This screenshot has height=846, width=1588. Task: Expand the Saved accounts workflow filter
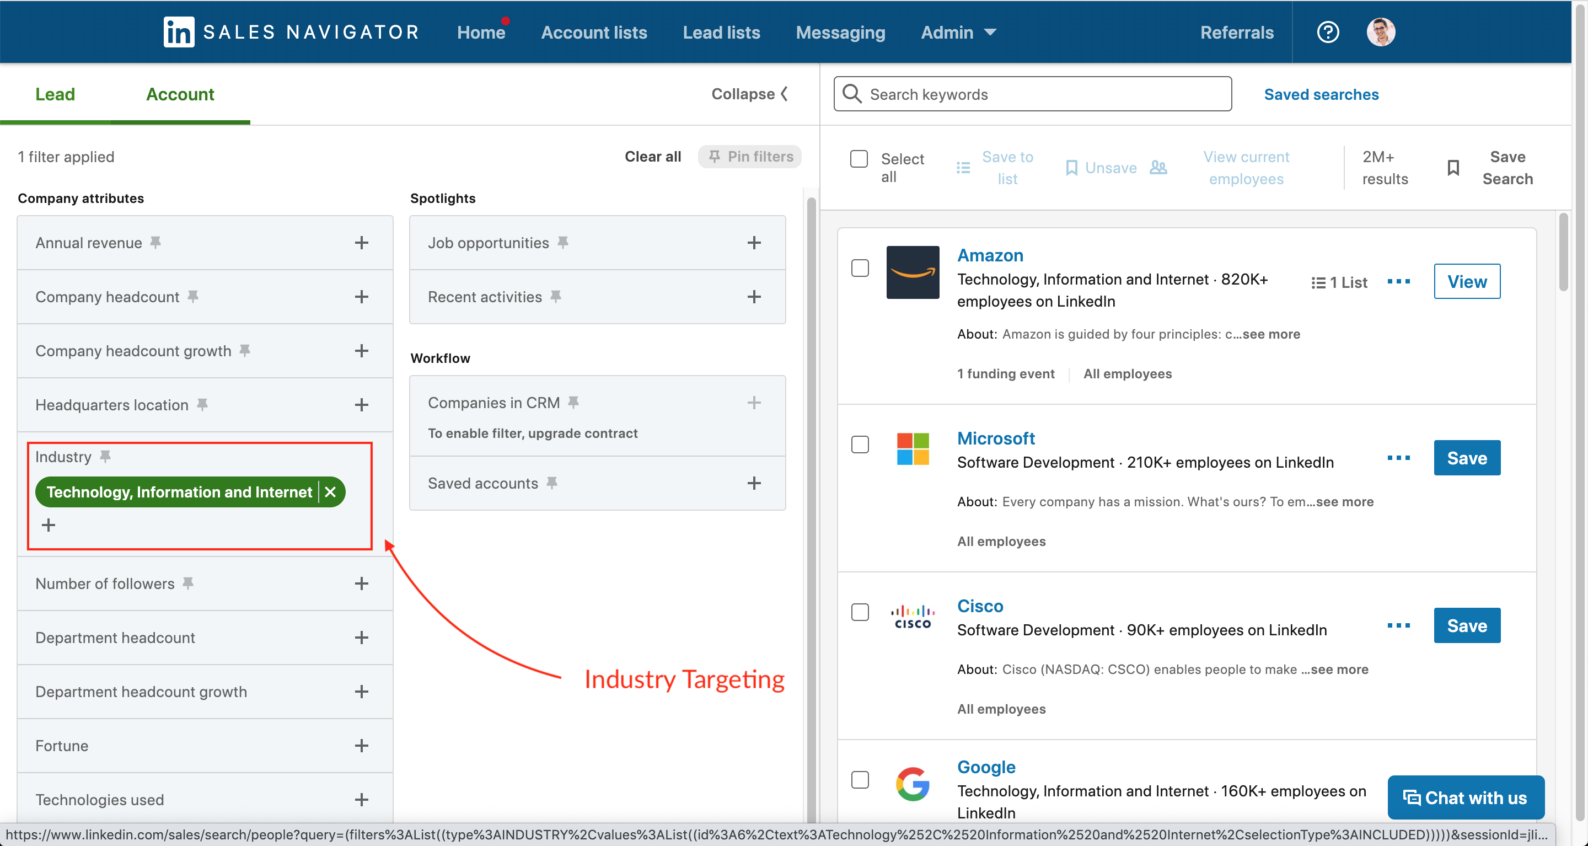[x=756, y=483]
